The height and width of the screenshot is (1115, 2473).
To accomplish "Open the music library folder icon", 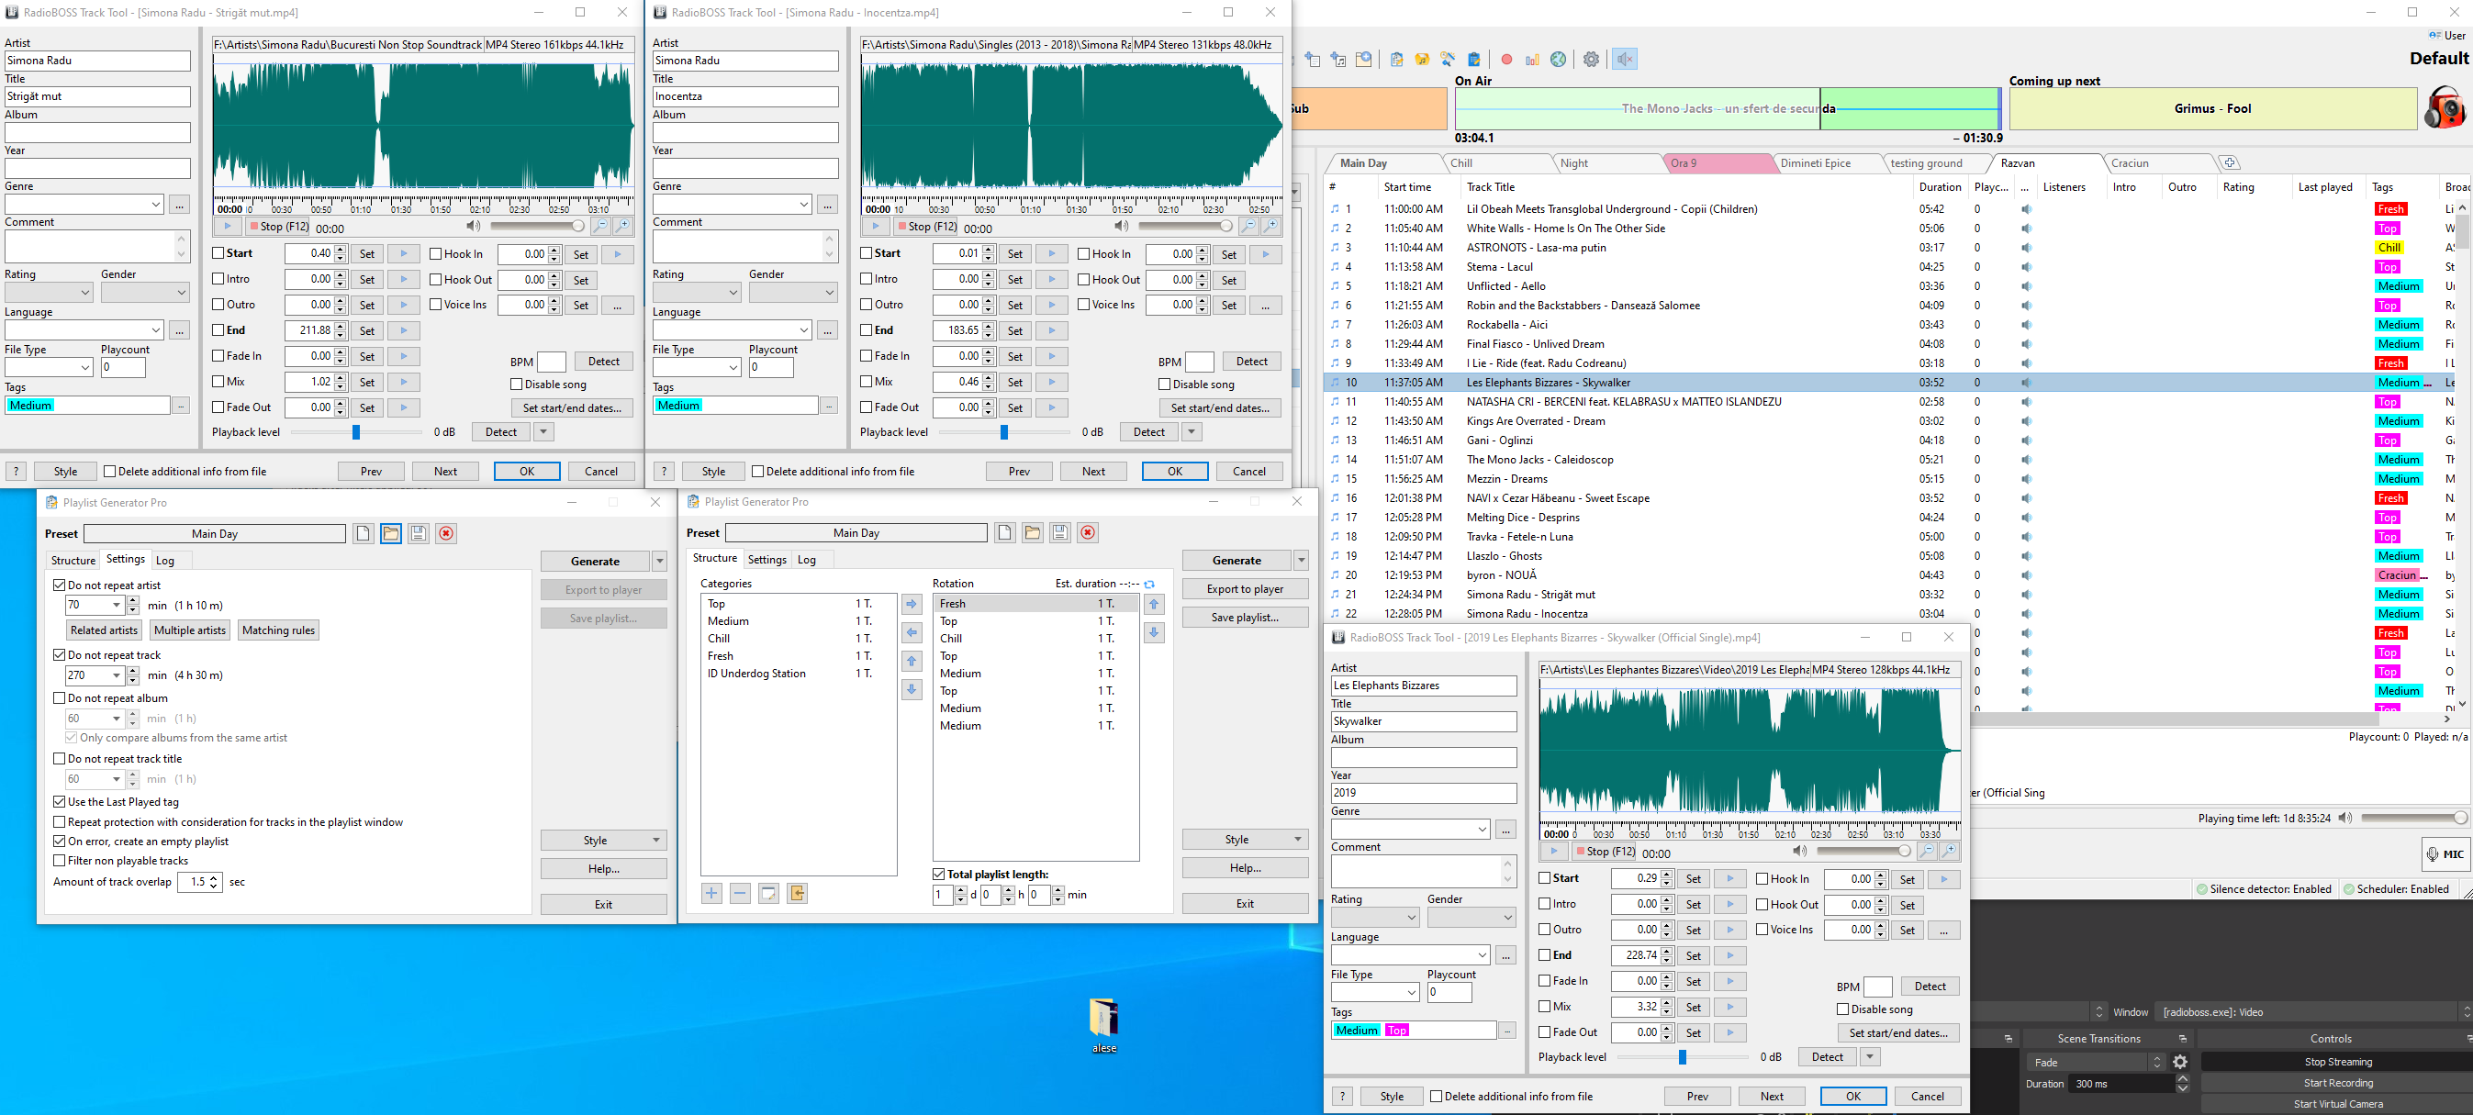I will [1422, 60].
